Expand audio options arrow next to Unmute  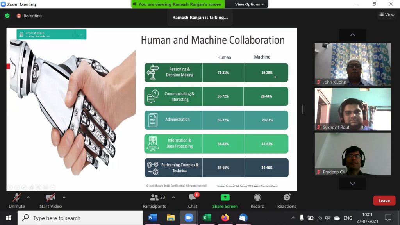[x=28, y=197]
